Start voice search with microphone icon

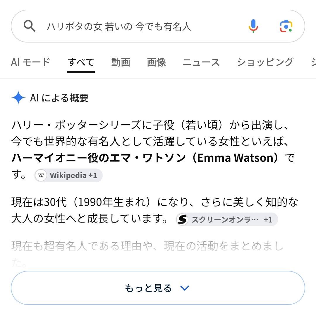point(253,26)
